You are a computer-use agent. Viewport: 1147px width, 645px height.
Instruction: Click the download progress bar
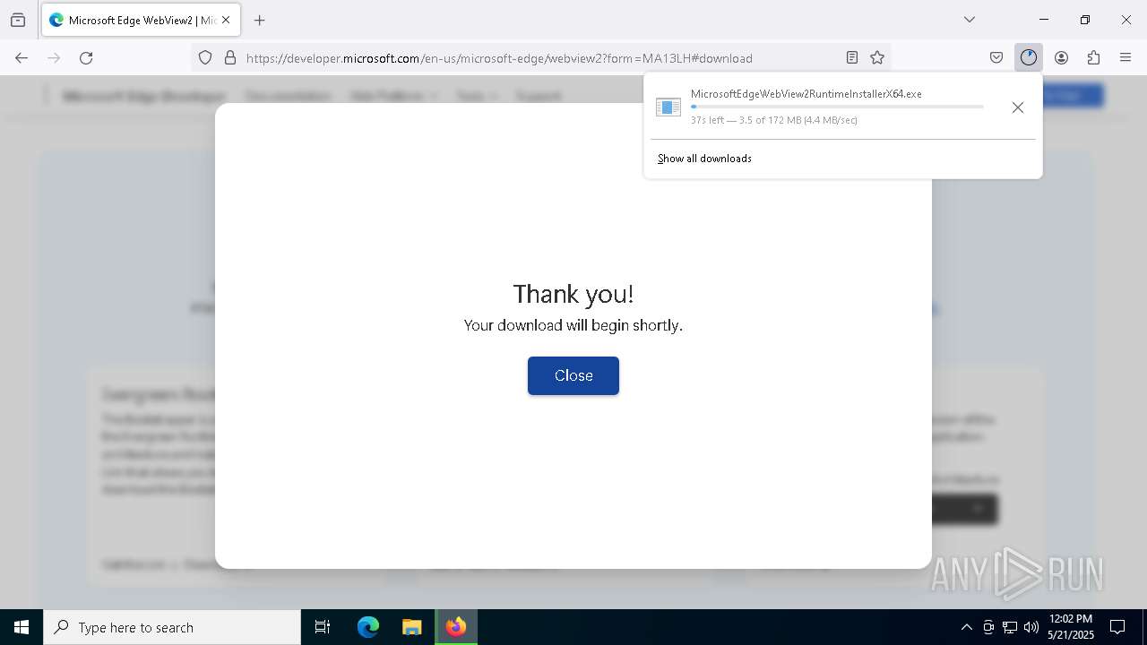(x=837, y=107)
